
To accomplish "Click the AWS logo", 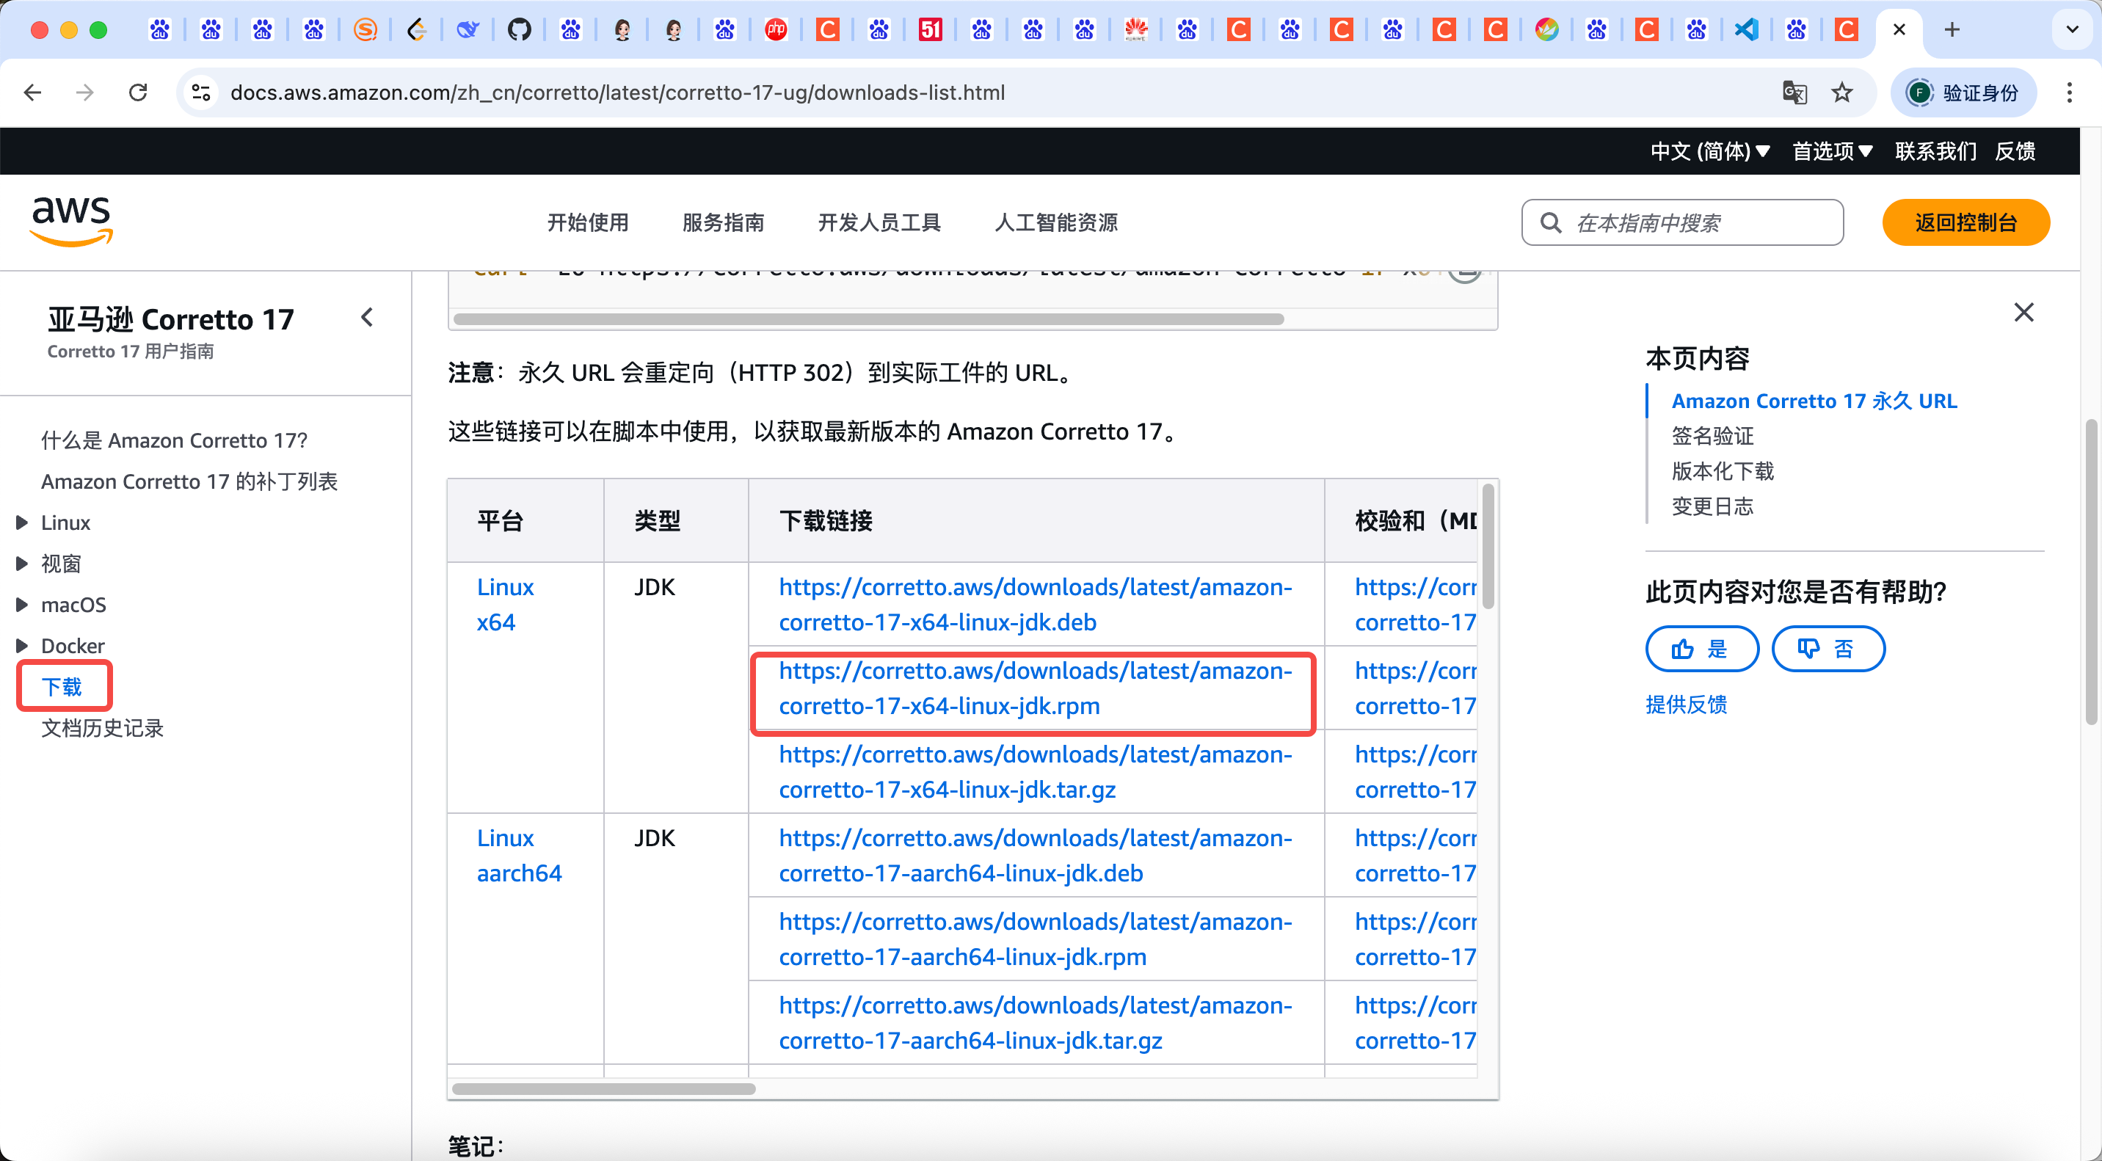I will click(71, 220).
